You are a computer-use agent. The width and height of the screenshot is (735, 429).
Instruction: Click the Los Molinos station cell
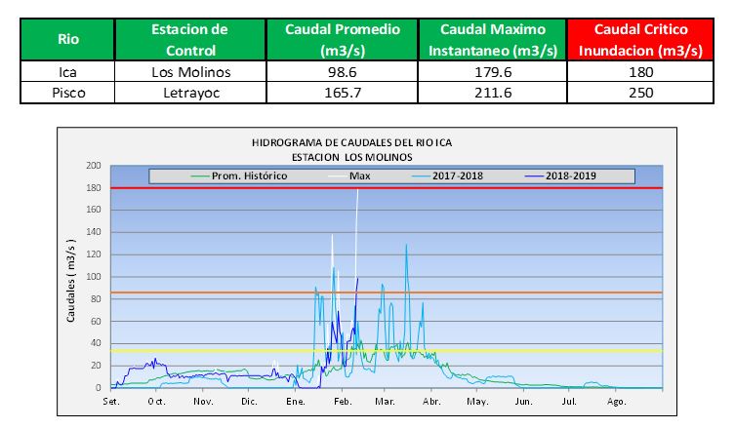(189, 72)
